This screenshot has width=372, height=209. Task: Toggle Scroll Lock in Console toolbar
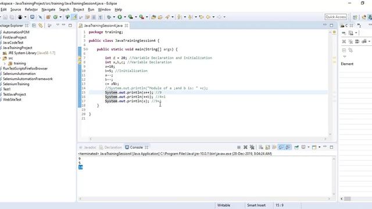pyautogui.click(x=267, y=147)
